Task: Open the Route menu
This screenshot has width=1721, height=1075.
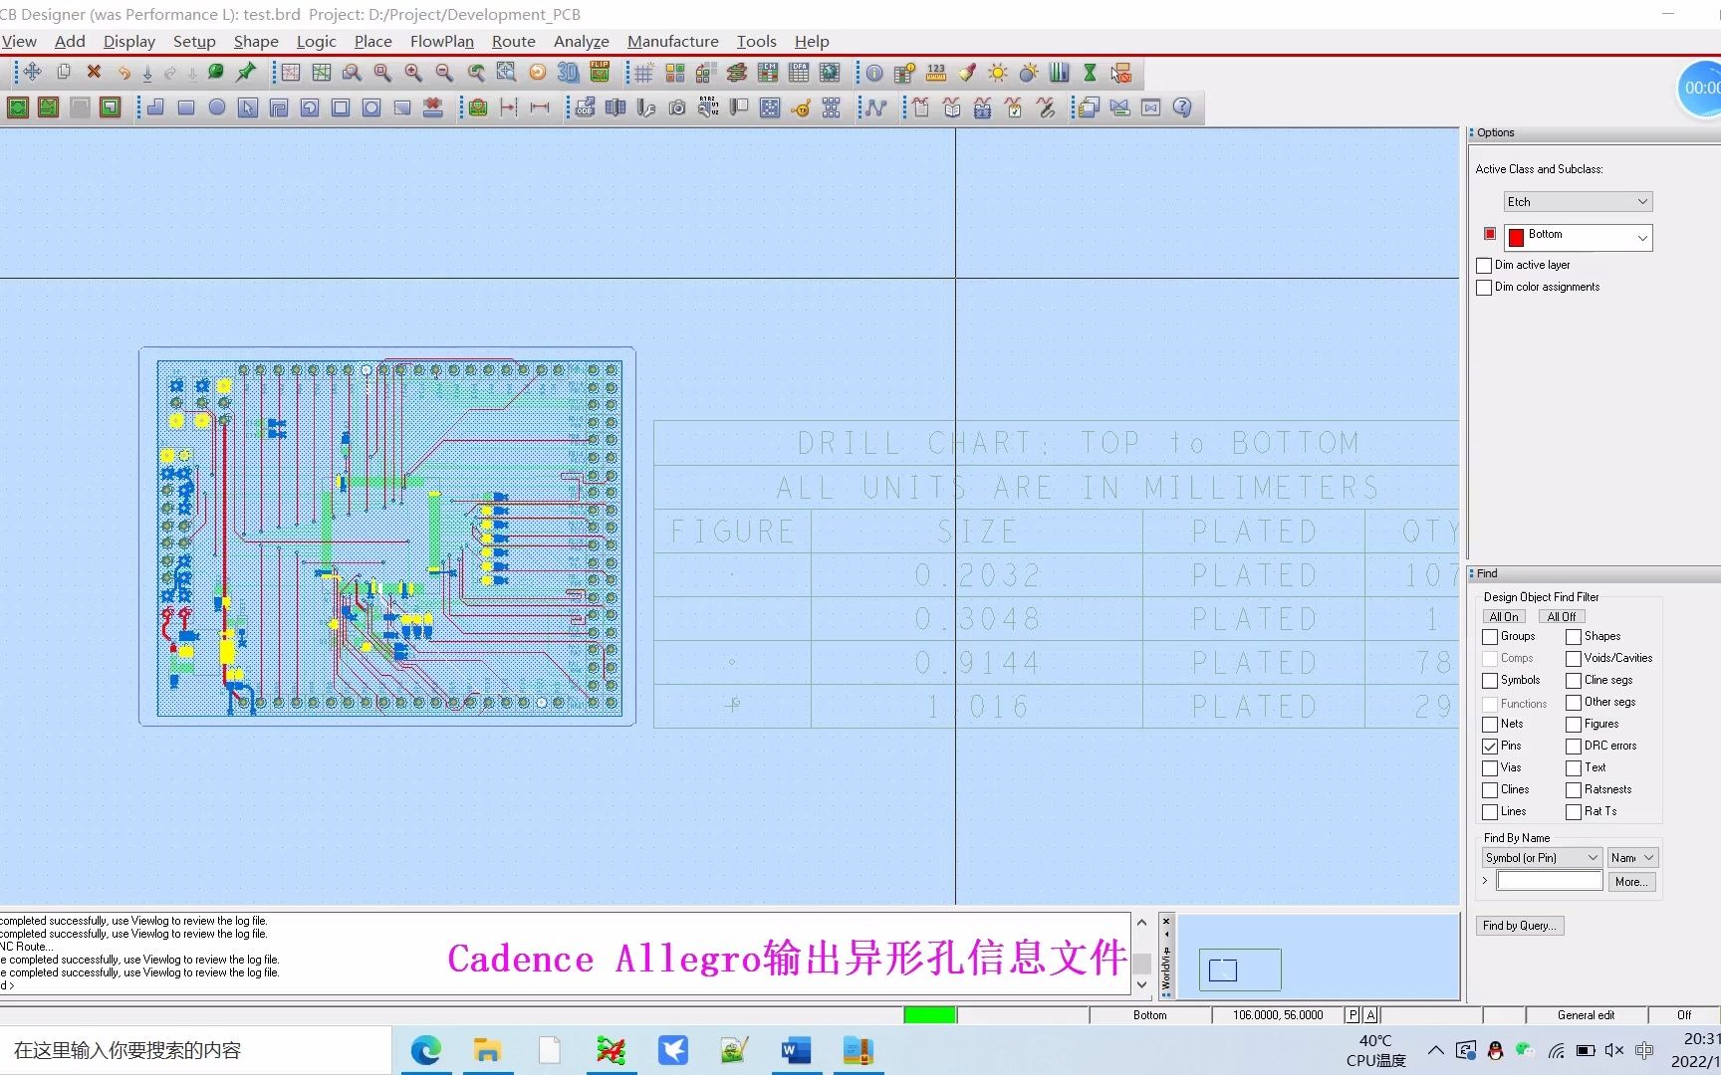Action: (513, 41)
